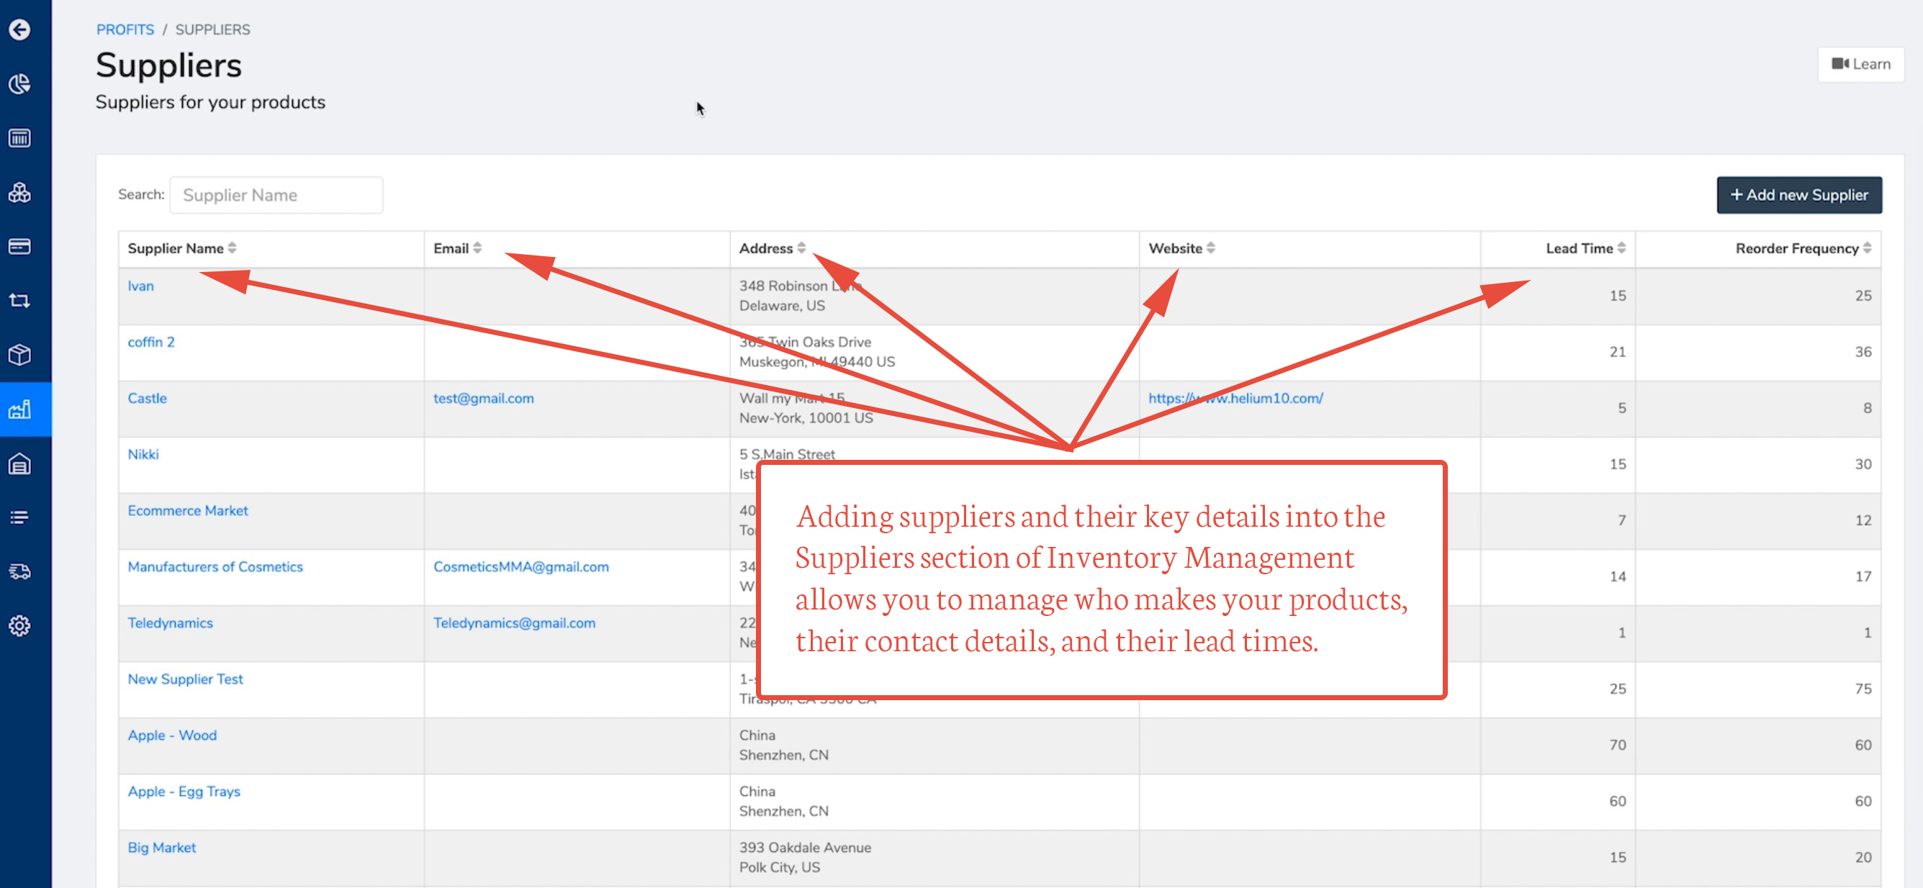Open the pie chart dashboard icon
The height and width of the screenshot is (888, 1923).
tap(20, 83)
